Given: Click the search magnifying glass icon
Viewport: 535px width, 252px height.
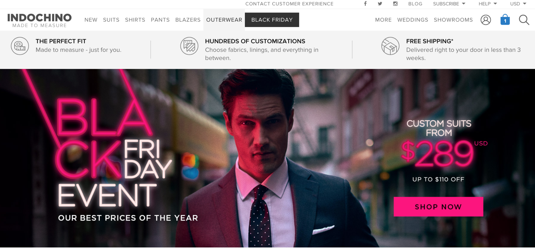Looking at the screenshot, I should (524, 20).
